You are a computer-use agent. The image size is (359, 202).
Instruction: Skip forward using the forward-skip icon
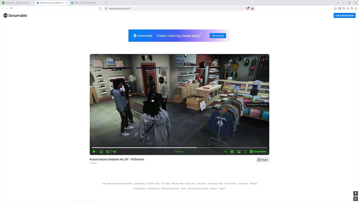pos(107,152)
